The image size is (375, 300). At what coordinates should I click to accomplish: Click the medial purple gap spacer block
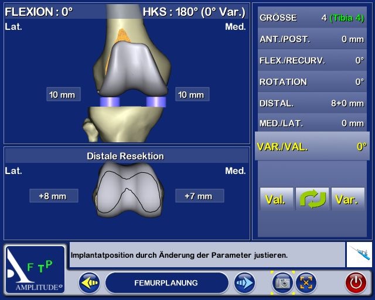156,102
